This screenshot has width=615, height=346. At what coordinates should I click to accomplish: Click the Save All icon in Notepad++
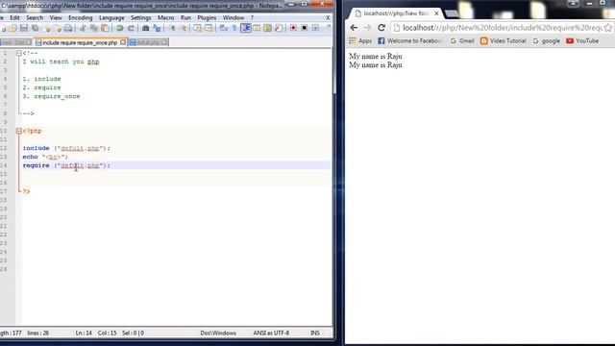click(x=35, y=28)
